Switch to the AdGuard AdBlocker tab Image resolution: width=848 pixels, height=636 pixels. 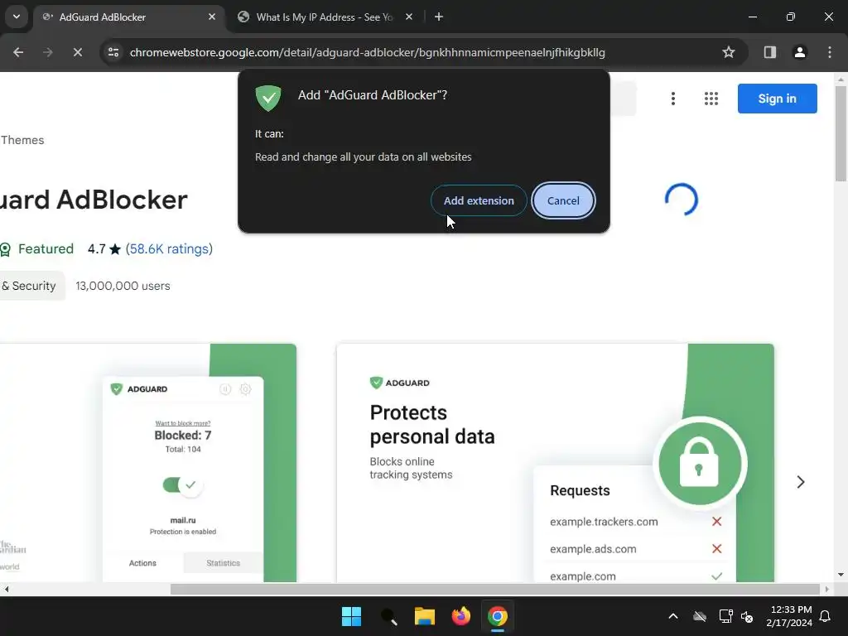pyautogui.click(x=128, y=17)
